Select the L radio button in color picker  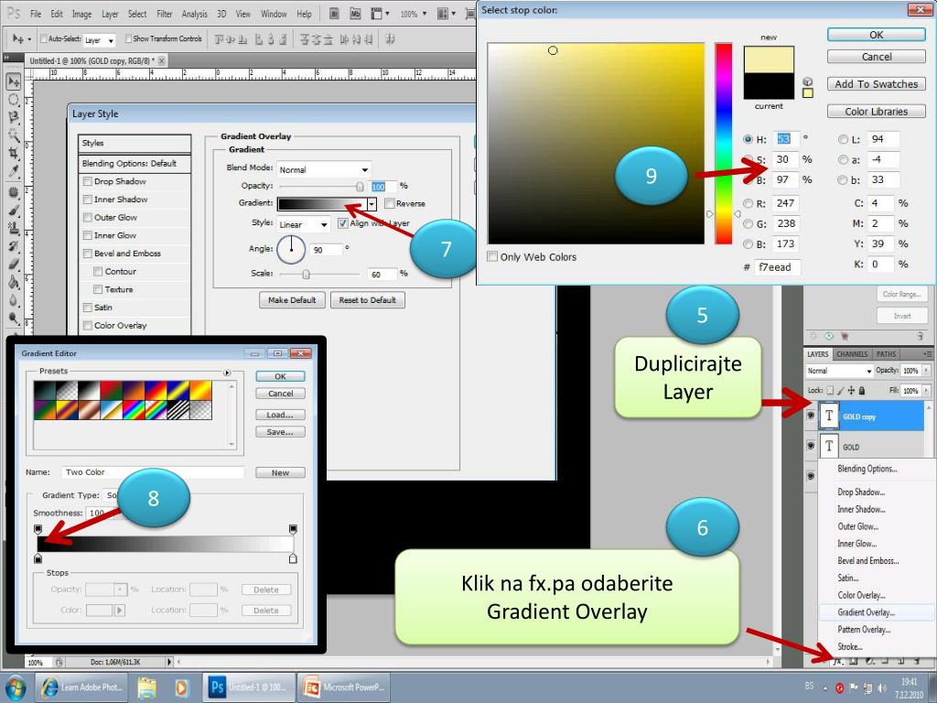(843, 139)
